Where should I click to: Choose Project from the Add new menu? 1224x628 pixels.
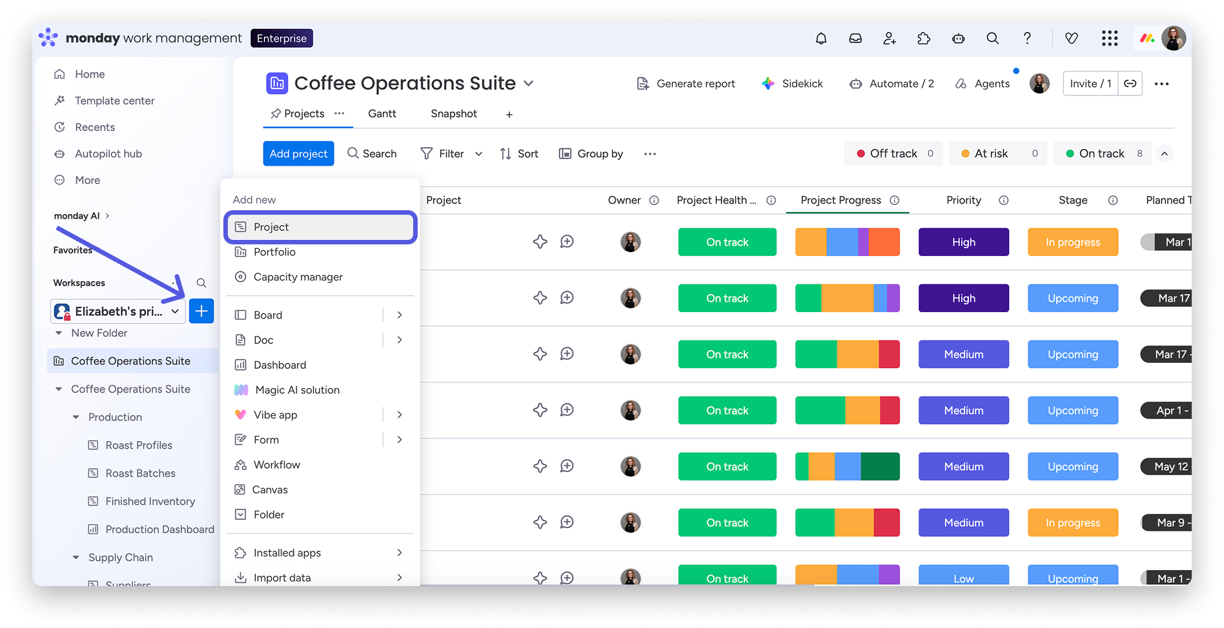pyautogui.click(x=320, y=227)
